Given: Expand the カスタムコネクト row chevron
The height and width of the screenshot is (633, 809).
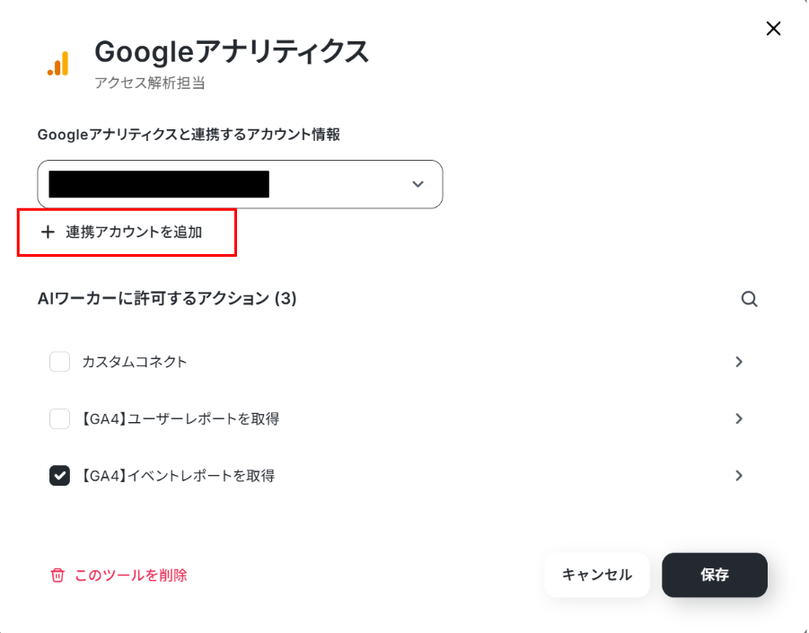Looking at the screenshot, I should [739, 362].
